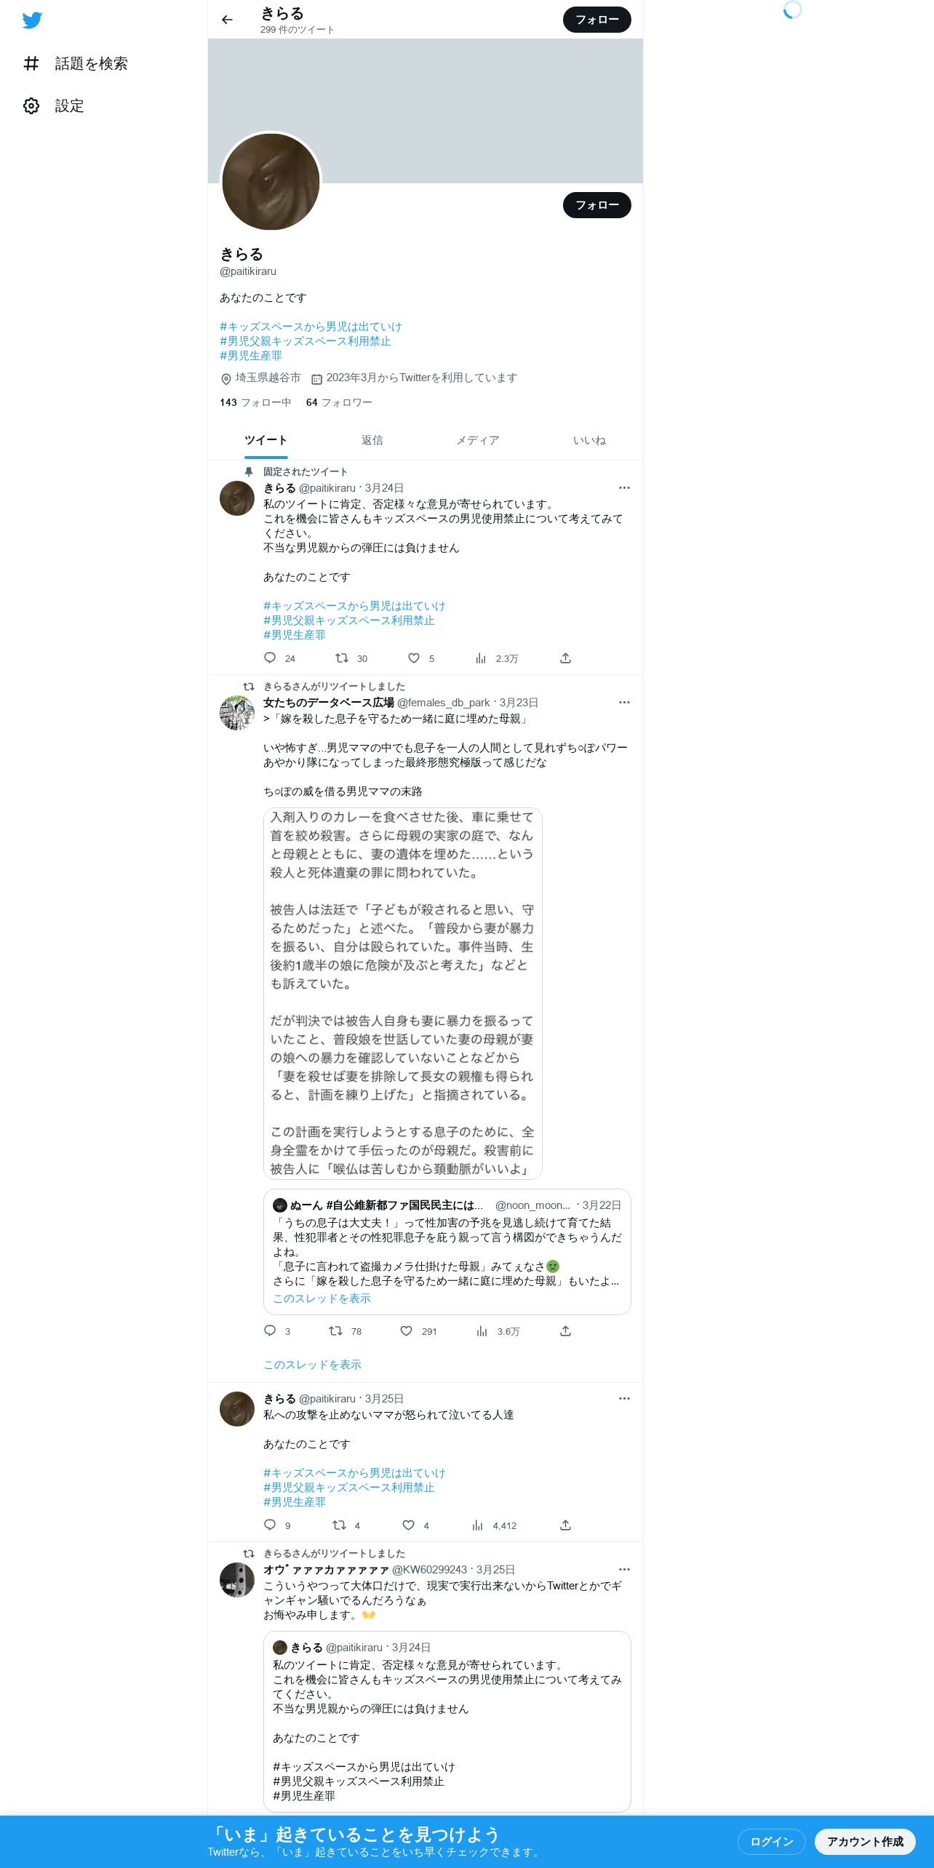The width and height of the screenshot is (934, 1868).
Task: Click the ログイン button in bottom bar
Action: [771, 1842]
